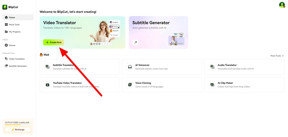Open the Video Translator banner card
Screen dimensions: 288x137
(82, 32)
